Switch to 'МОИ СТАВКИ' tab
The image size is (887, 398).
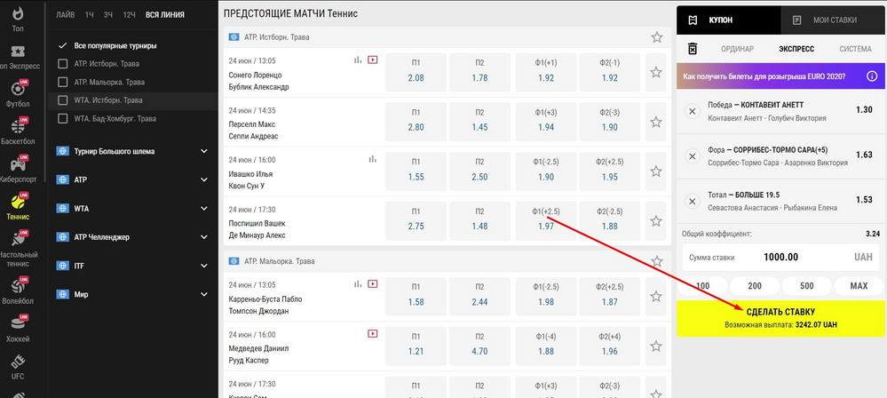pos(832,20)
